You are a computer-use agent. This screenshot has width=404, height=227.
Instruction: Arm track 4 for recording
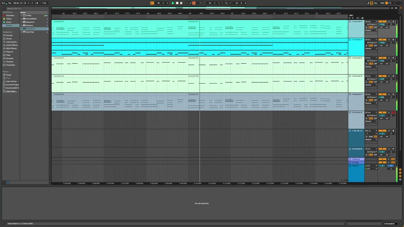(393, 76)
